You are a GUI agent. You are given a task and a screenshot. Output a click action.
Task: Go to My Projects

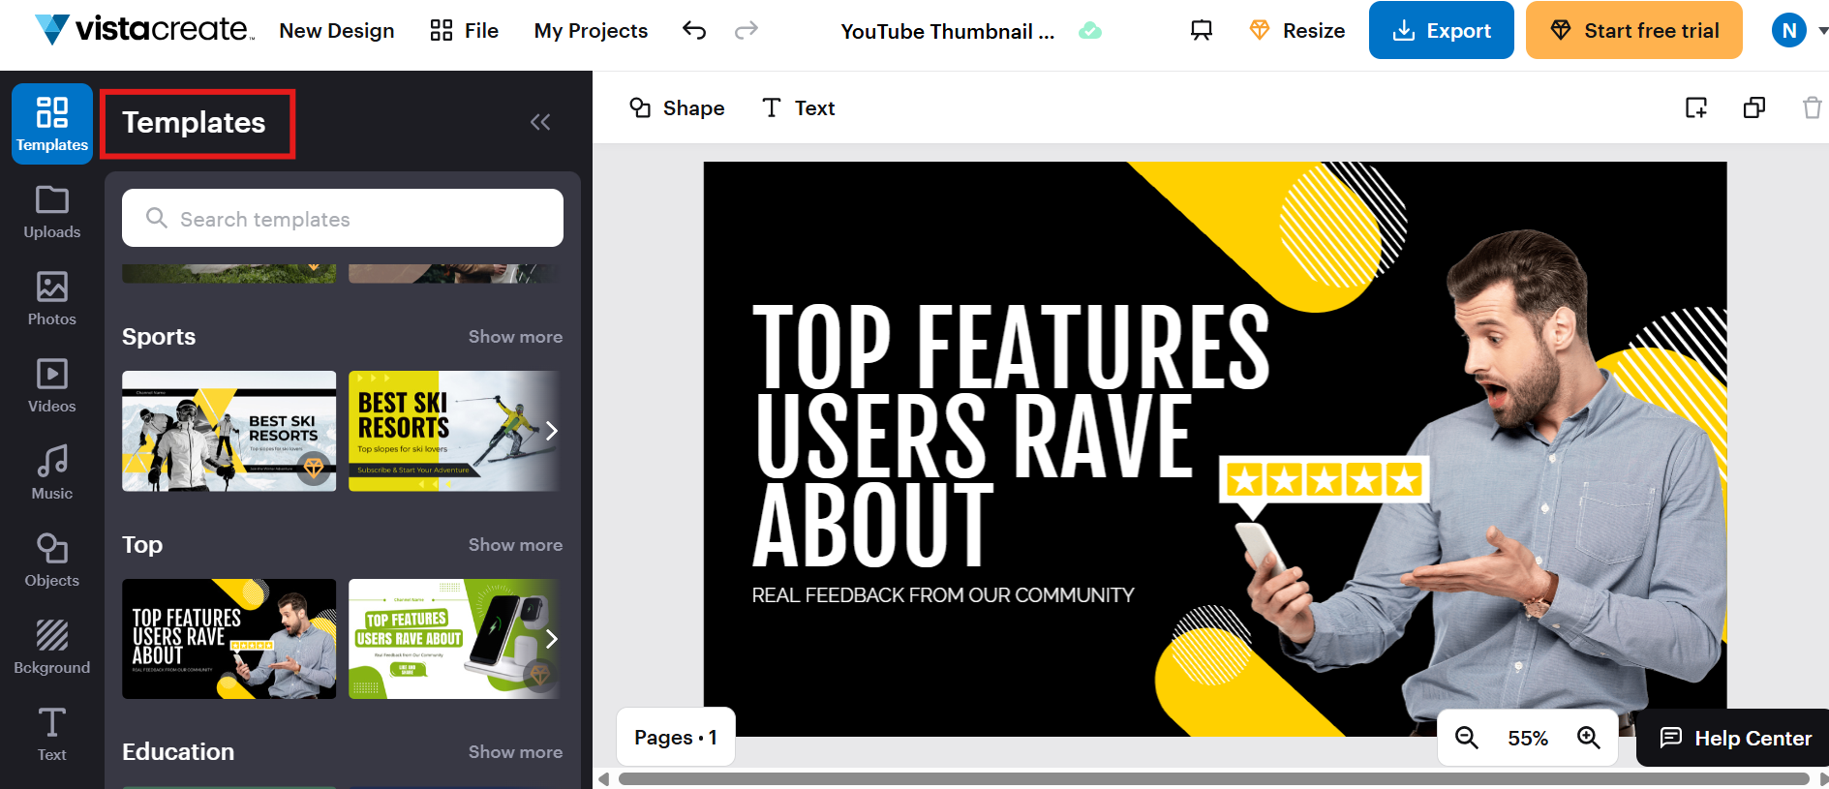(x=591, y=31)
